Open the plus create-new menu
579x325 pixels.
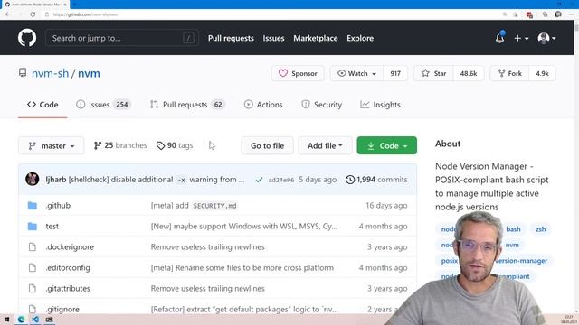[x=521, y=38]
